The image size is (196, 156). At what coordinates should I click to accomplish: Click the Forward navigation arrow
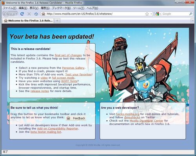(x=12, y=14)
